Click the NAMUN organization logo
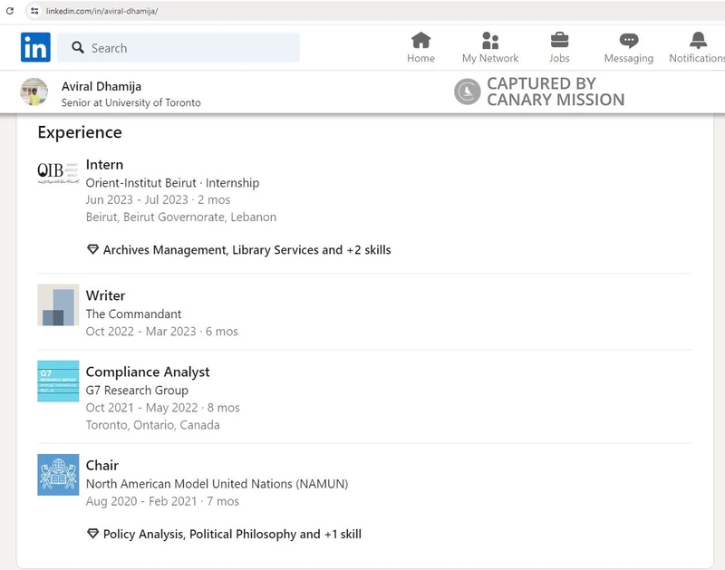725x570 pixels. coord(58,475)
